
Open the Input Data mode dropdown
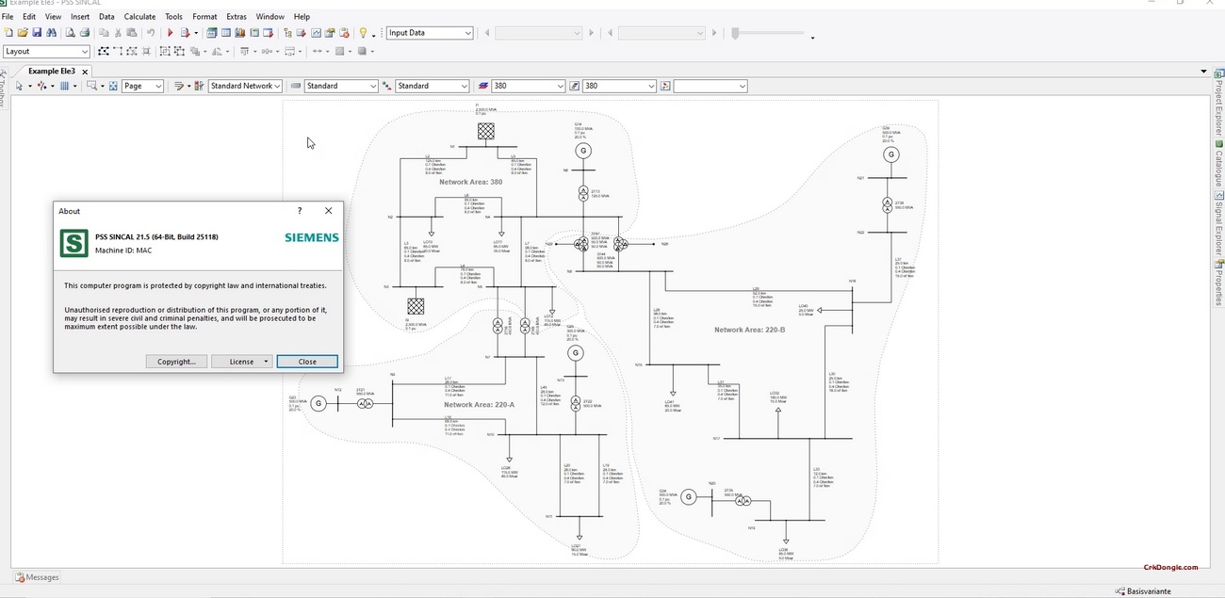pos(468,32)
